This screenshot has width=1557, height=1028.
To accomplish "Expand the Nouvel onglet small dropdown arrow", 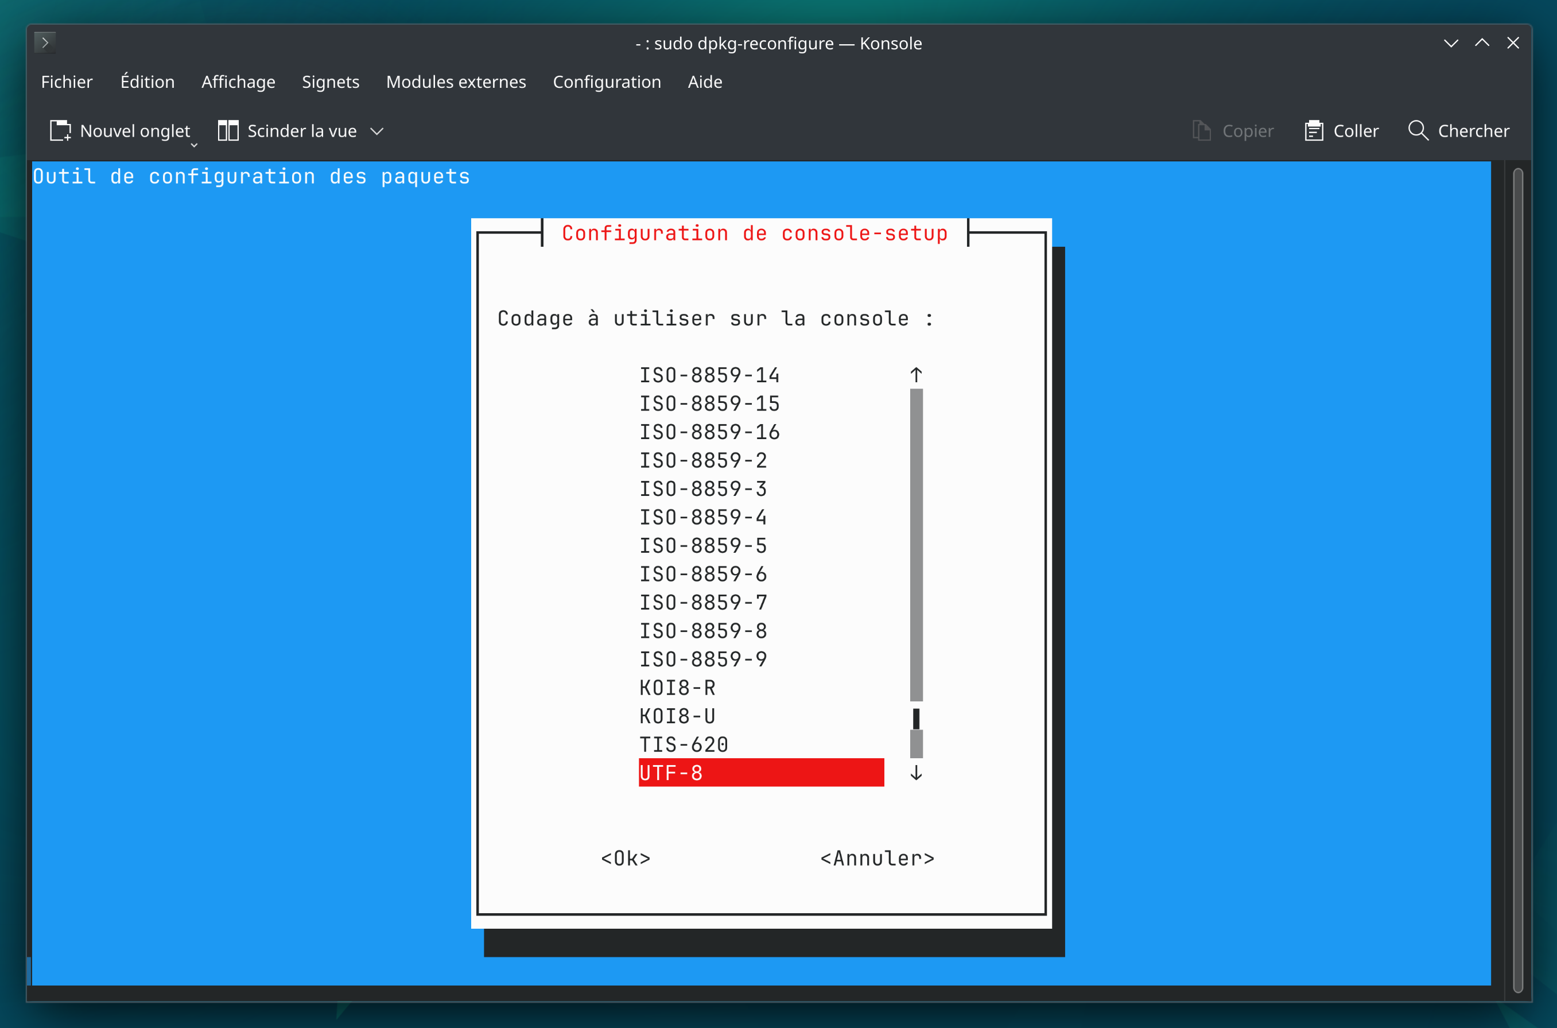I will click(194, 145).
